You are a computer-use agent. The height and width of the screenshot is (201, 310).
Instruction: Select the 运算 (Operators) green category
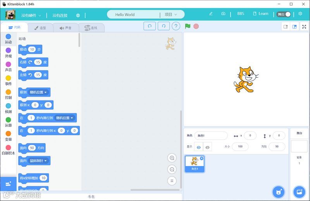pyautogui.click(x=8, y=122)
